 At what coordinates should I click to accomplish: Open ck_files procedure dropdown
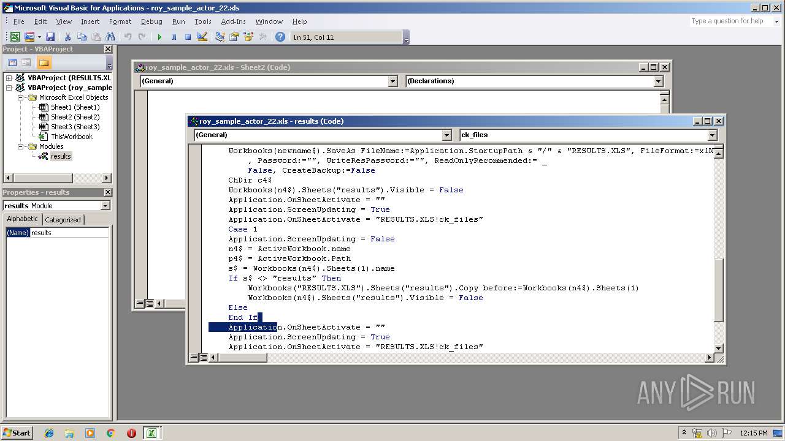712,135
